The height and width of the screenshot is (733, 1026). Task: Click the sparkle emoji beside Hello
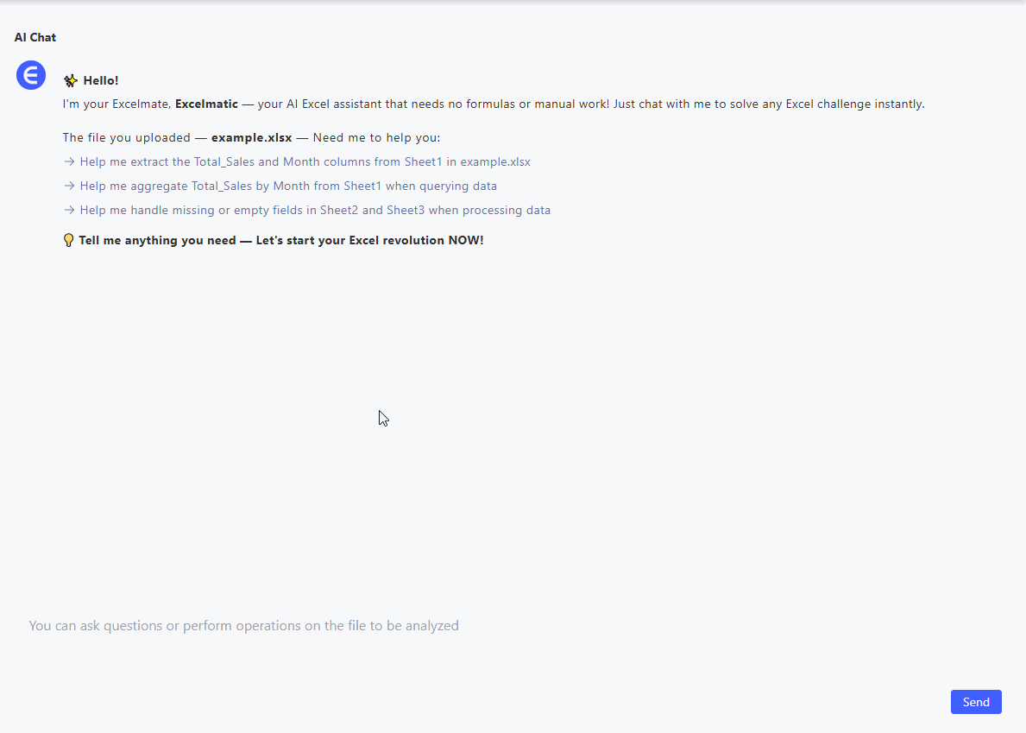point(71,81)
